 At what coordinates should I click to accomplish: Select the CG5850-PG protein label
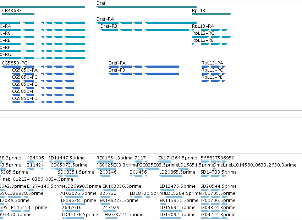click(15, 63)
